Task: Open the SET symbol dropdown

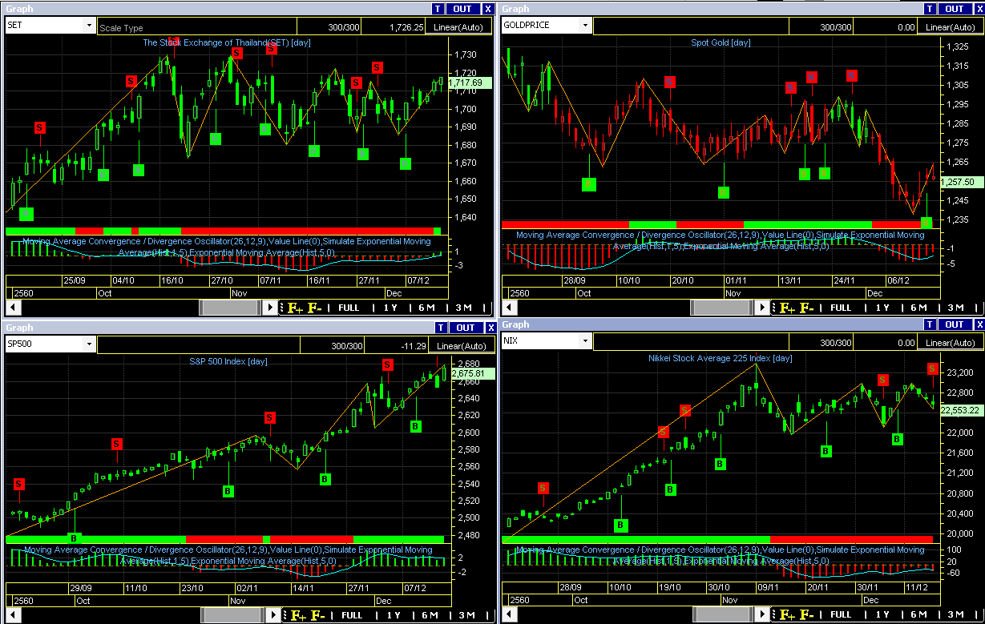Action: tap(89, 26)
